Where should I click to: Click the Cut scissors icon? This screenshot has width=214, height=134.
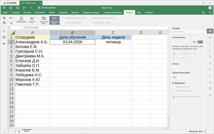tap(11, 18)
